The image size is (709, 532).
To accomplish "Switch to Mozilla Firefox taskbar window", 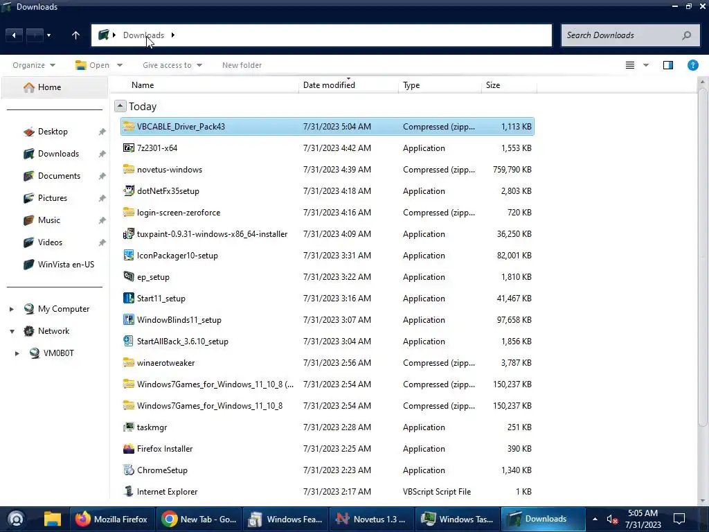I will 112,519.
